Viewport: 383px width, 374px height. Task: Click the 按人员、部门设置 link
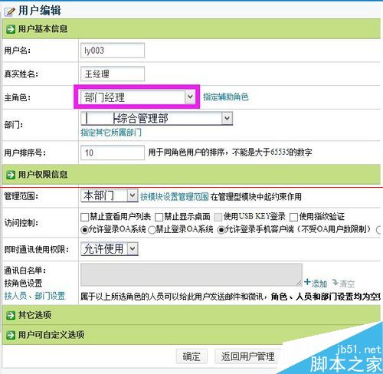coord(34,296)
